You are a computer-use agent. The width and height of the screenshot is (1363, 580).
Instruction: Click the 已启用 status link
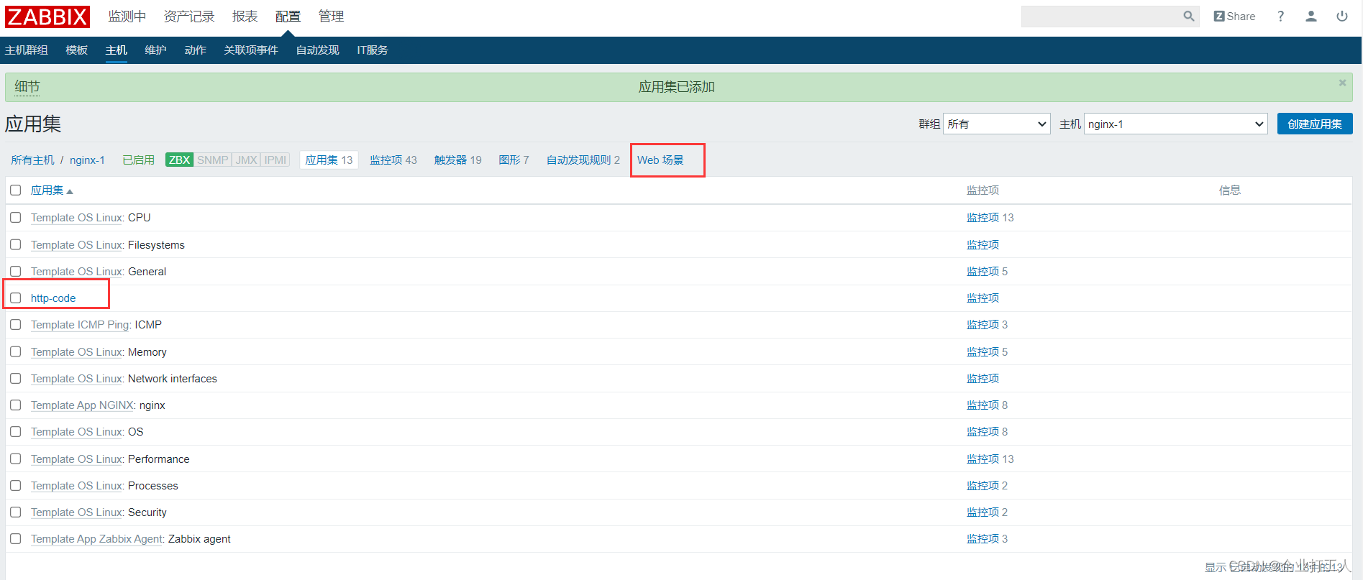[x=139, y=160]
